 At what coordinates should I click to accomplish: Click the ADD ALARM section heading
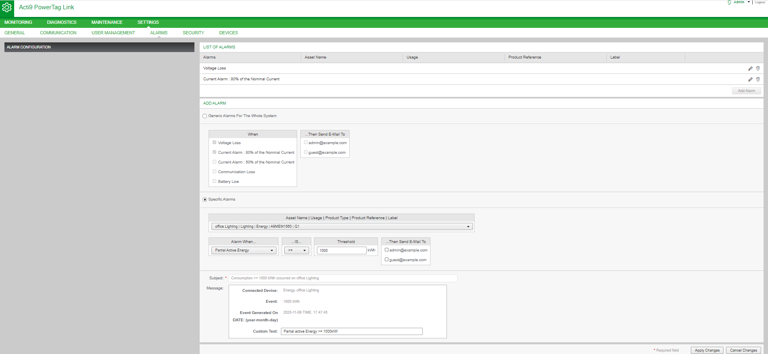coord(215,103)
